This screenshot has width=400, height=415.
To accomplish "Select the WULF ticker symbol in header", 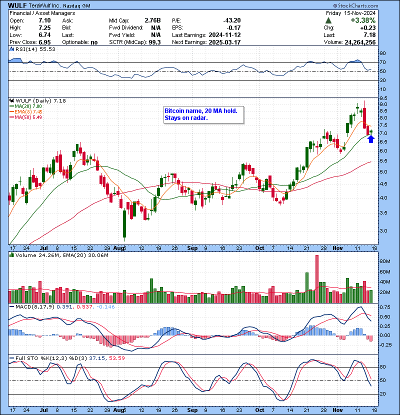I will click(17, 5).
